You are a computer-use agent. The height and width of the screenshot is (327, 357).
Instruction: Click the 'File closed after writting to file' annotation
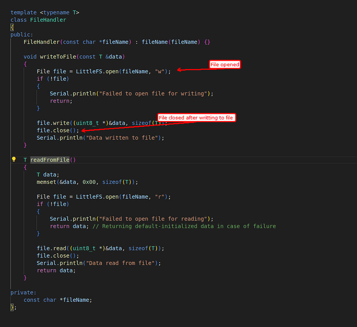196,117
